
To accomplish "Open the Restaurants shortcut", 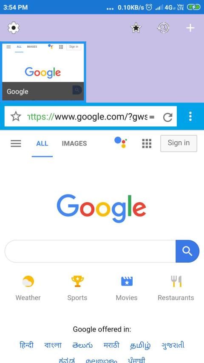I will tap(176, 288).
